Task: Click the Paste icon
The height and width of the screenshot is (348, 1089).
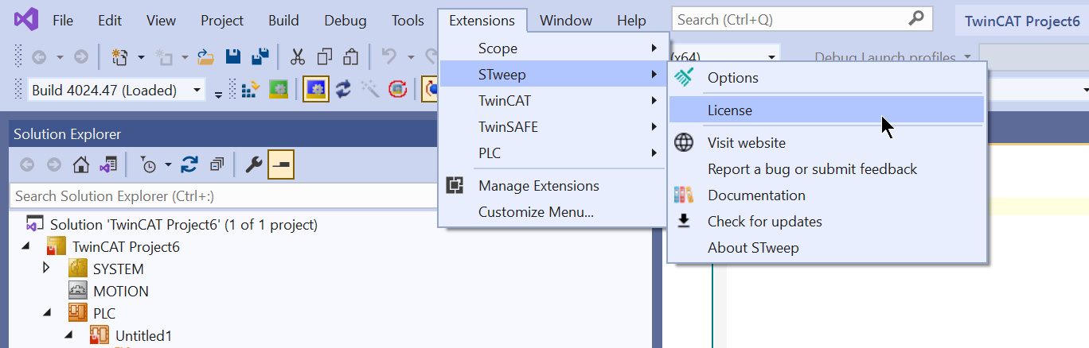Action: point(350,57)
